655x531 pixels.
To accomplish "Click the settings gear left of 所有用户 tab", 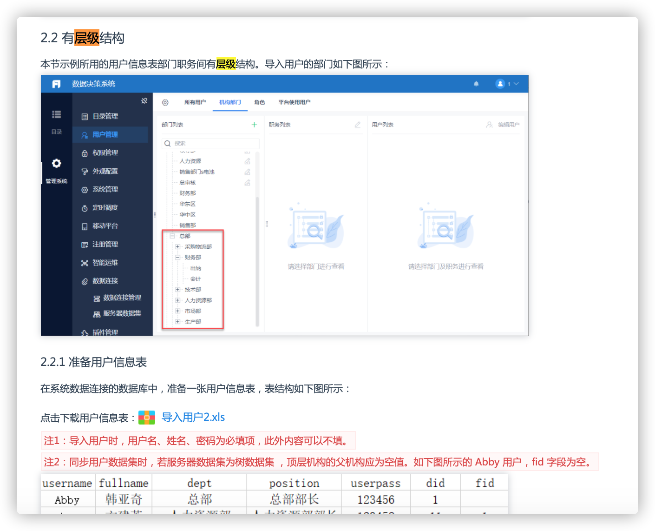I will [165, 102].
